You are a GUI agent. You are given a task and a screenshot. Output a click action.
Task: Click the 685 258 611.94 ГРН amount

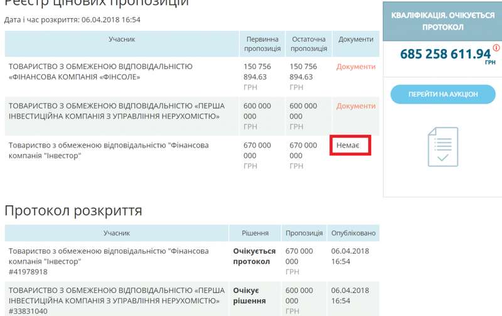(446, 54)
